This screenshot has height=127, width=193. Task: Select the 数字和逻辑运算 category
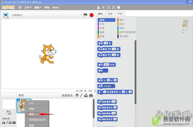tap(126, 32)
